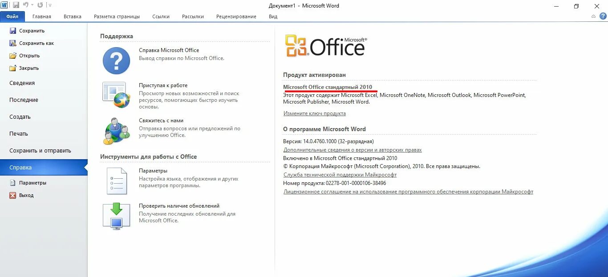Click the Открыть folder icon
The width and height of the screenshot is (608, 277).
click(x=13, y=56)
